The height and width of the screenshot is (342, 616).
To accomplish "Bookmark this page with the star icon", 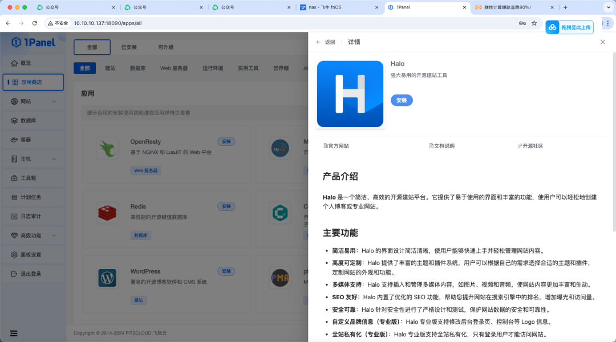I will (534, 23).
